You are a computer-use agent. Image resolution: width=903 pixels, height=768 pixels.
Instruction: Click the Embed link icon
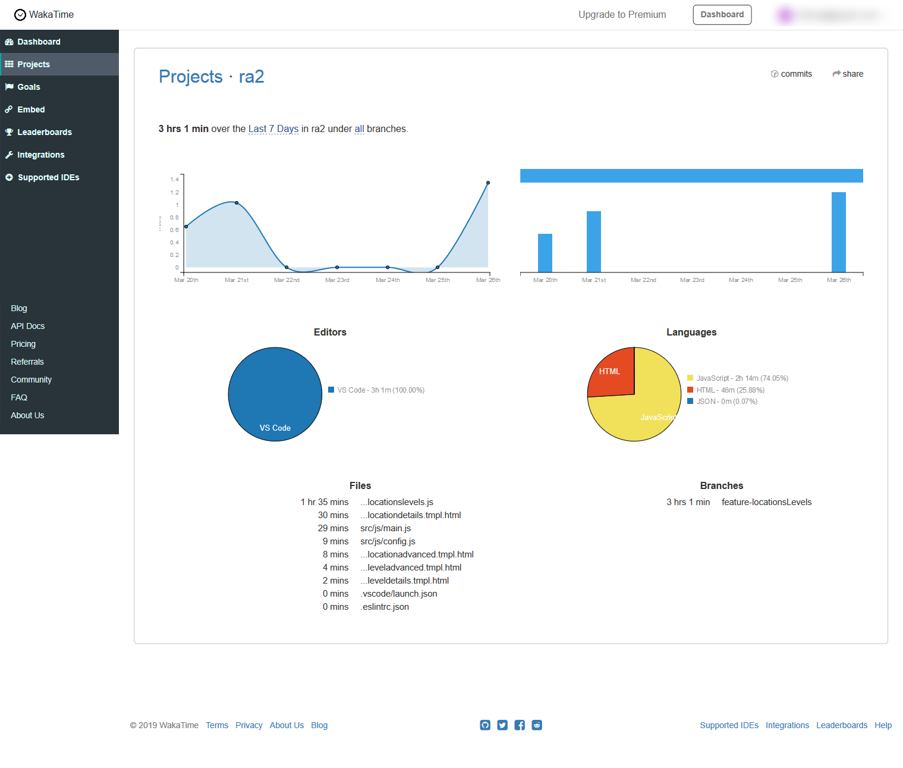[x=9, y=109]
